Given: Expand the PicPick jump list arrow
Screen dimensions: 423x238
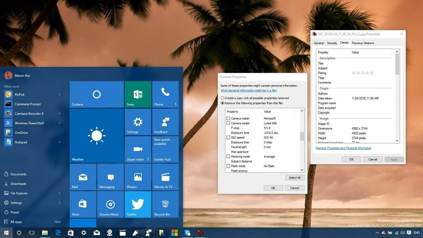Looking at the screenshot, I should point(59,94).
